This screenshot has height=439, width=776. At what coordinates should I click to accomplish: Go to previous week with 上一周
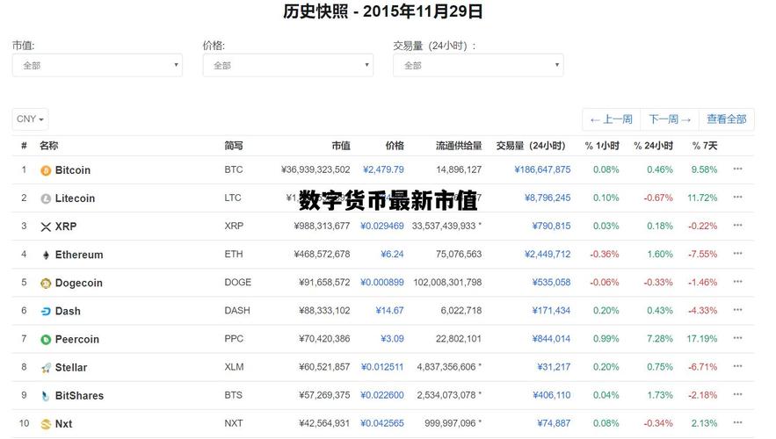pos(611,119)
